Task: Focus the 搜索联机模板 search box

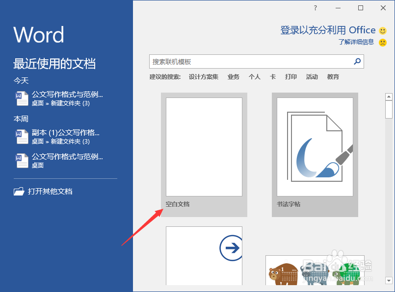Action: (x=257, y=62)
